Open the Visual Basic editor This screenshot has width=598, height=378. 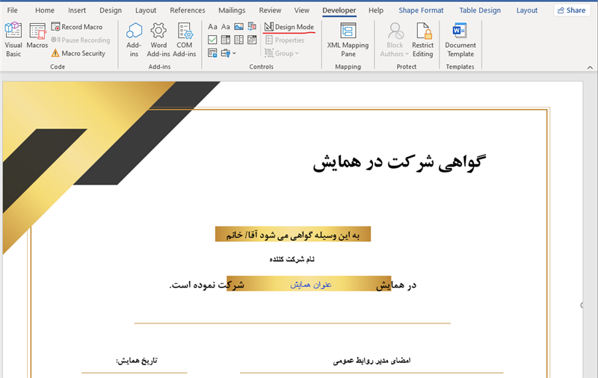(13, 39)
